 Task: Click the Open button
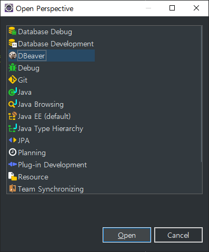[127, 235]
